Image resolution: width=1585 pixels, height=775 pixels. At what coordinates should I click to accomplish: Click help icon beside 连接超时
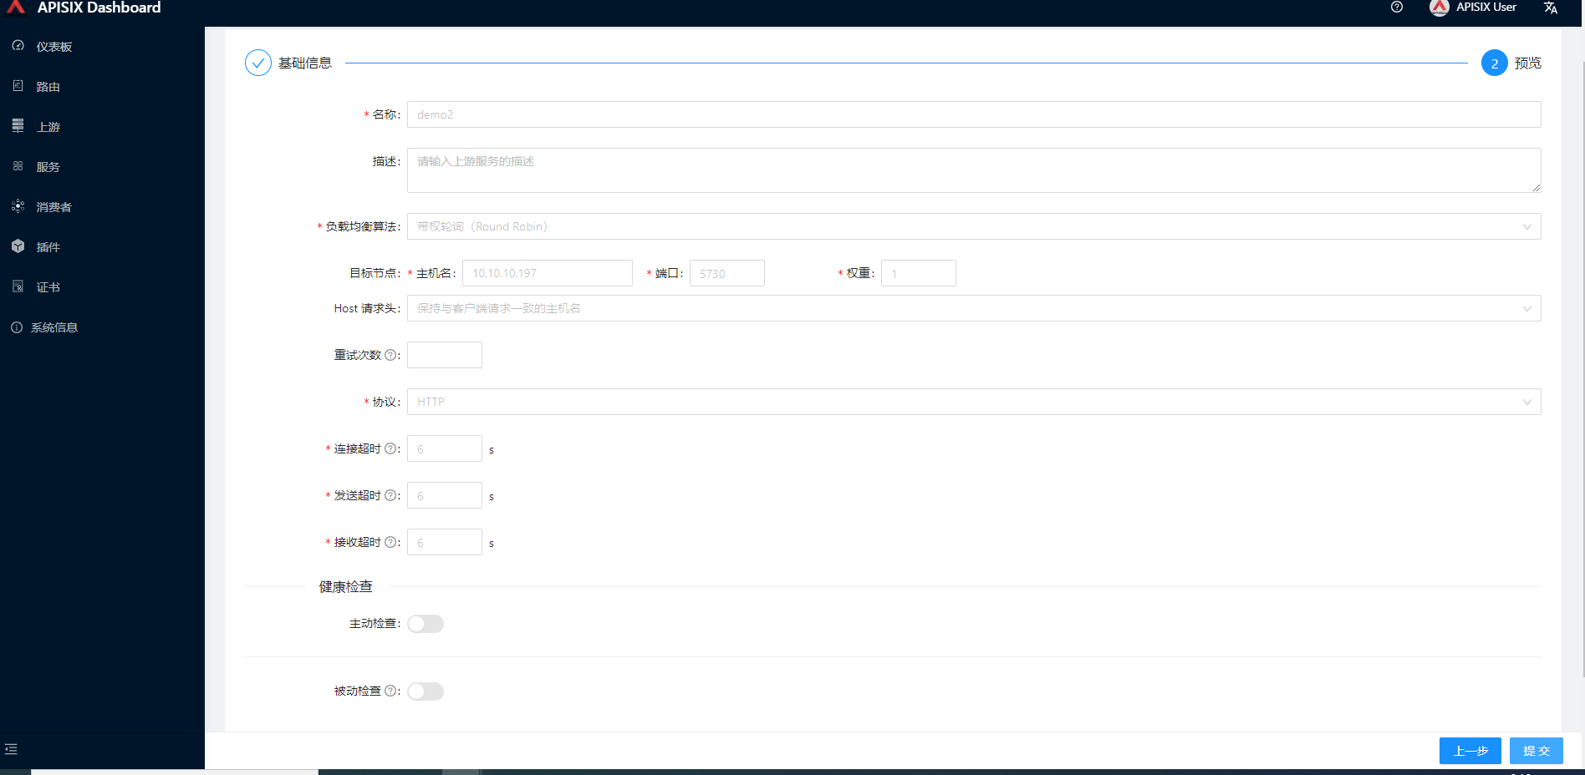click(390, 448)
